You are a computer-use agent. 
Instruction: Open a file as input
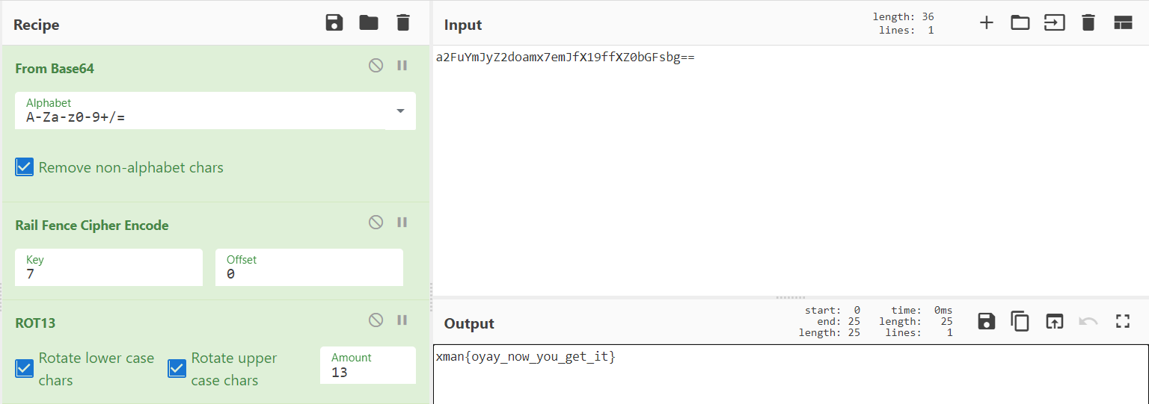click(x=1020, y=22)
